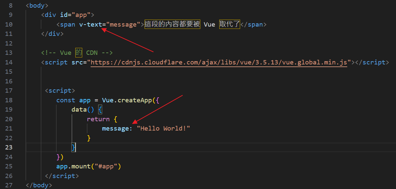This screenshot has width=396, height=189.
Task: Click the opening body tag
Action: (x=37, y=6)
